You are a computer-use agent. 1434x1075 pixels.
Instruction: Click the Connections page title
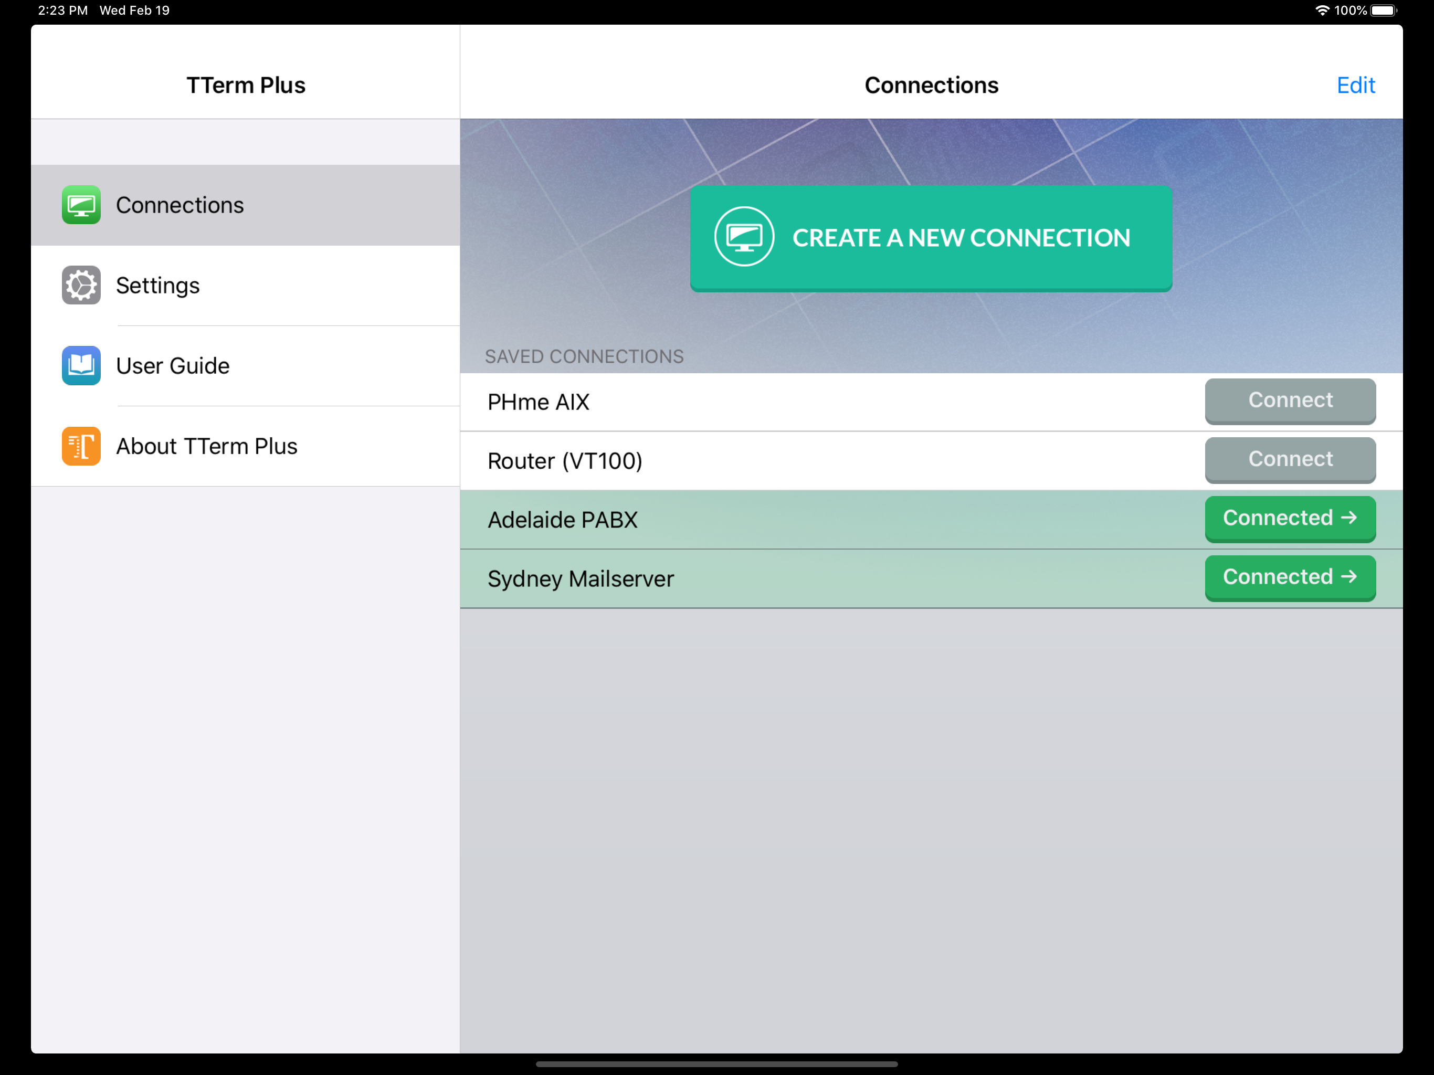click(x=931, y=85)
